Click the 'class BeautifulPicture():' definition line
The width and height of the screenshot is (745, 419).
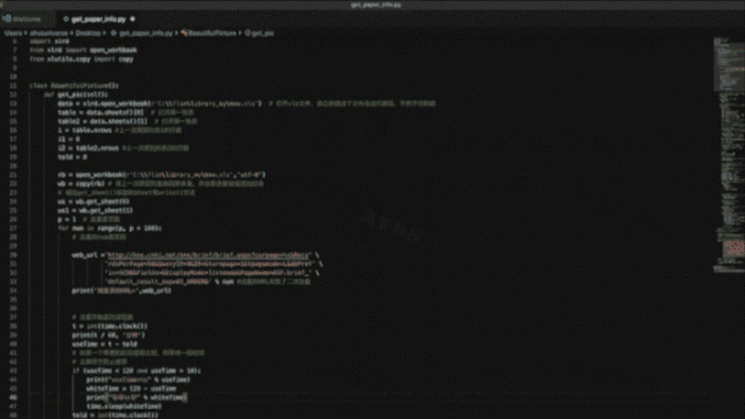73,86
